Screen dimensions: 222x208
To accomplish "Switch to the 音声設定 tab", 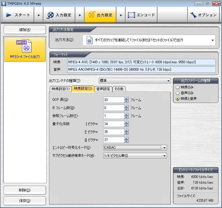I will [103, 89].
